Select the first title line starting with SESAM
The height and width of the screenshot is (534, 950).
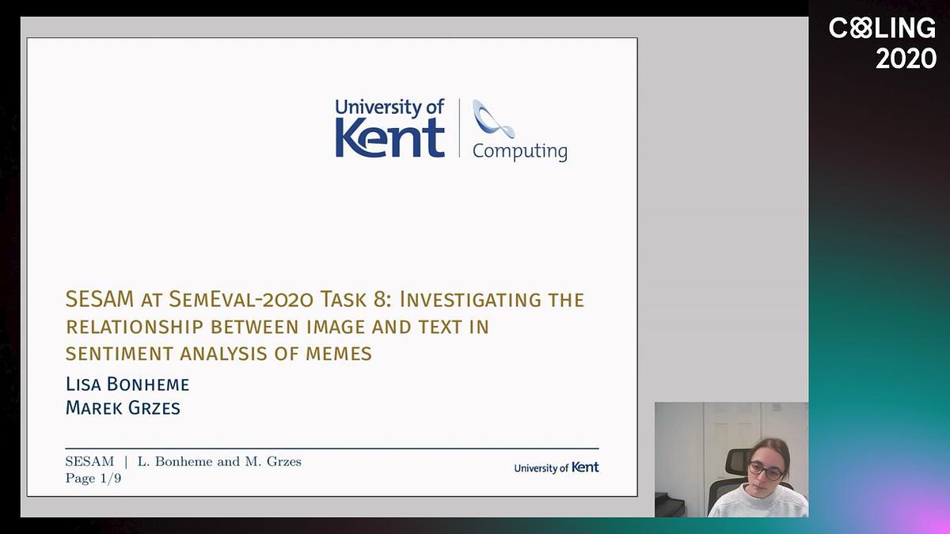pyautogui.click(x=325, y=300)
